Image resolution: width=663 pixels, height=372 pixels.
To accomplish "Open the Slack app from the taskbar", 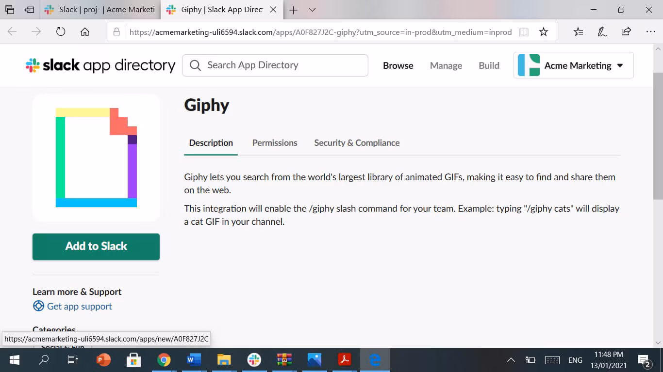I will click(254, 360).
